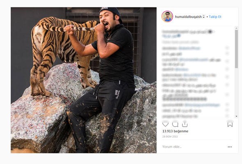Viewport: 242px width, 164px height.
Task: Click the 28 EKİM 2015 post date
Action: pos(170,136)
